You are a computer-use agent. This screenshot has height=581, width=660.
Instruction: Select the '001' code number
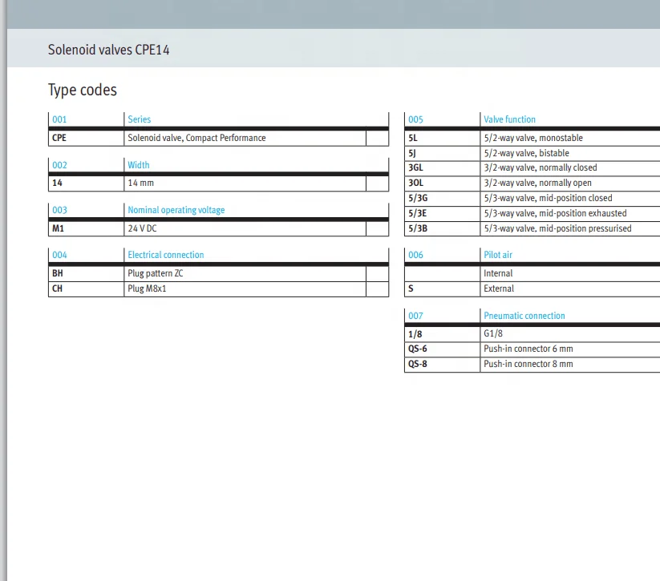[x=59, y=119]
